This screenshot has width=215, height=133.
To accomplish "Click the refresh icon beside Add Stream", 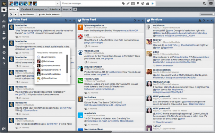I will (x=11, y=15).
